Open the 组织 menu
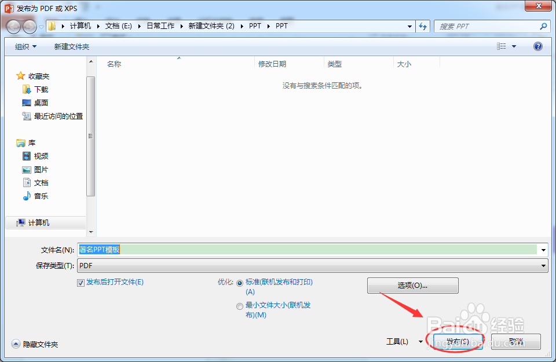 [x=24, y=46]
